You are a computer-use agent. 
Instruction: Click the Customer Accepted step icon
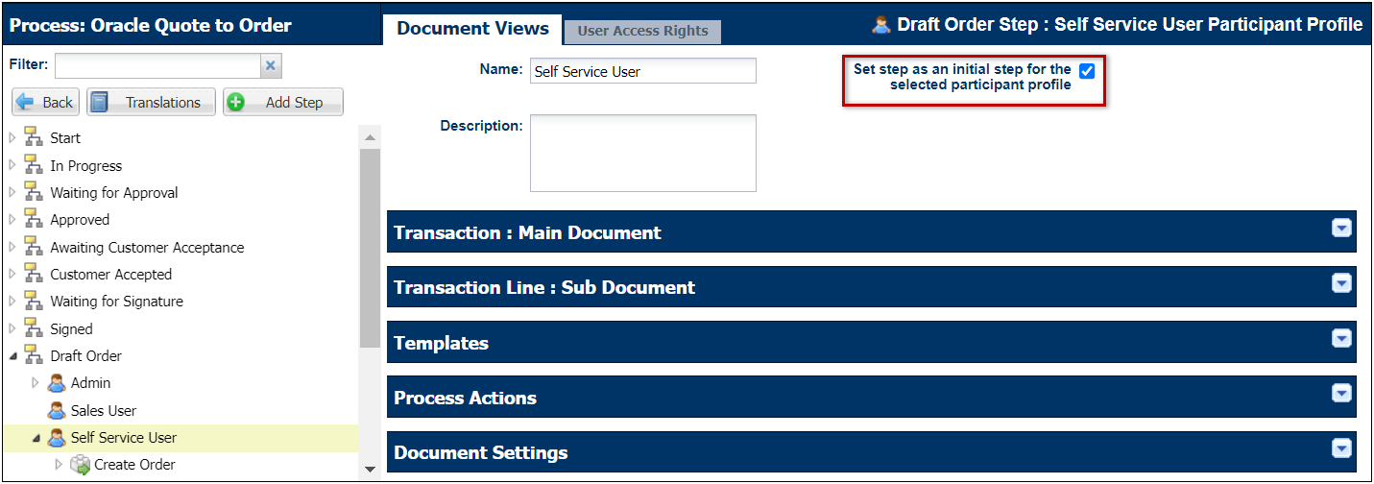[x=34, y=274]
